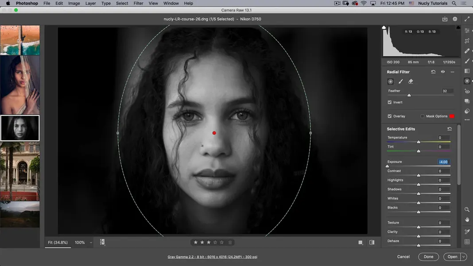The image size is (473, 266).
Task: Toggle highlight clipping warning in histogram
Action: [x=458, y=27]
